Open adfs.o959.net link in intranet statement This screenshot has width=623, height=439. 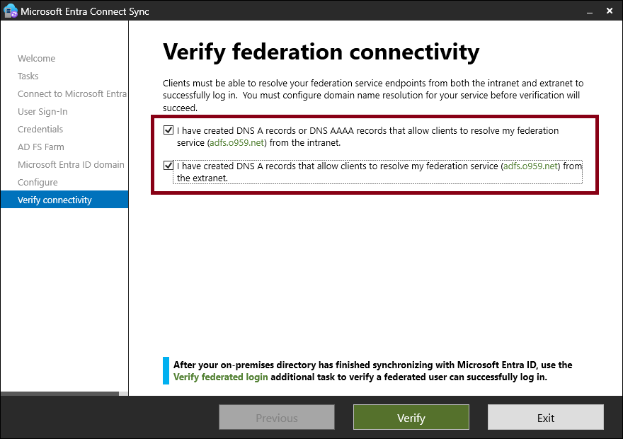236,142
